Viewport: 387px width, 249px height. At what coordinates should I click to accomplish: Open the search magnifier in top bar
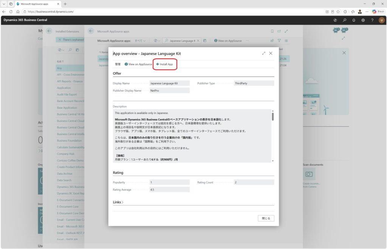pos(345,20)
